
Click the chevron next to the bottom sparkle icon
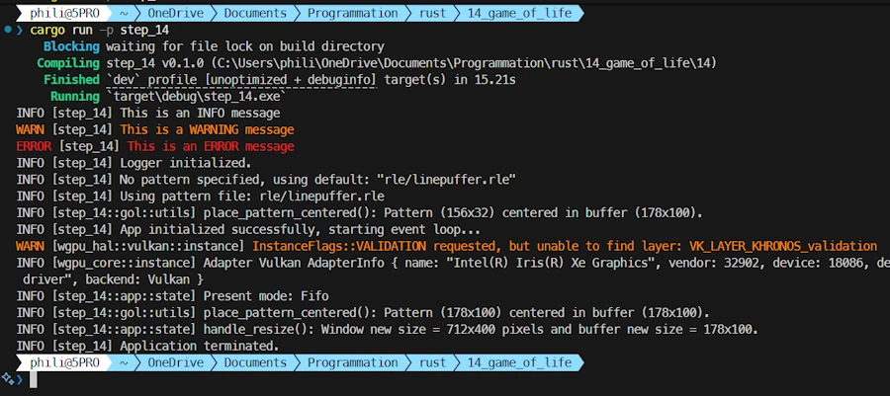coord(20,379)
